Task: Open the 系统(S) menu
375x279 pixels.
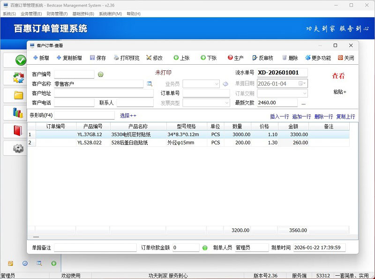Action: click(9, 14)
